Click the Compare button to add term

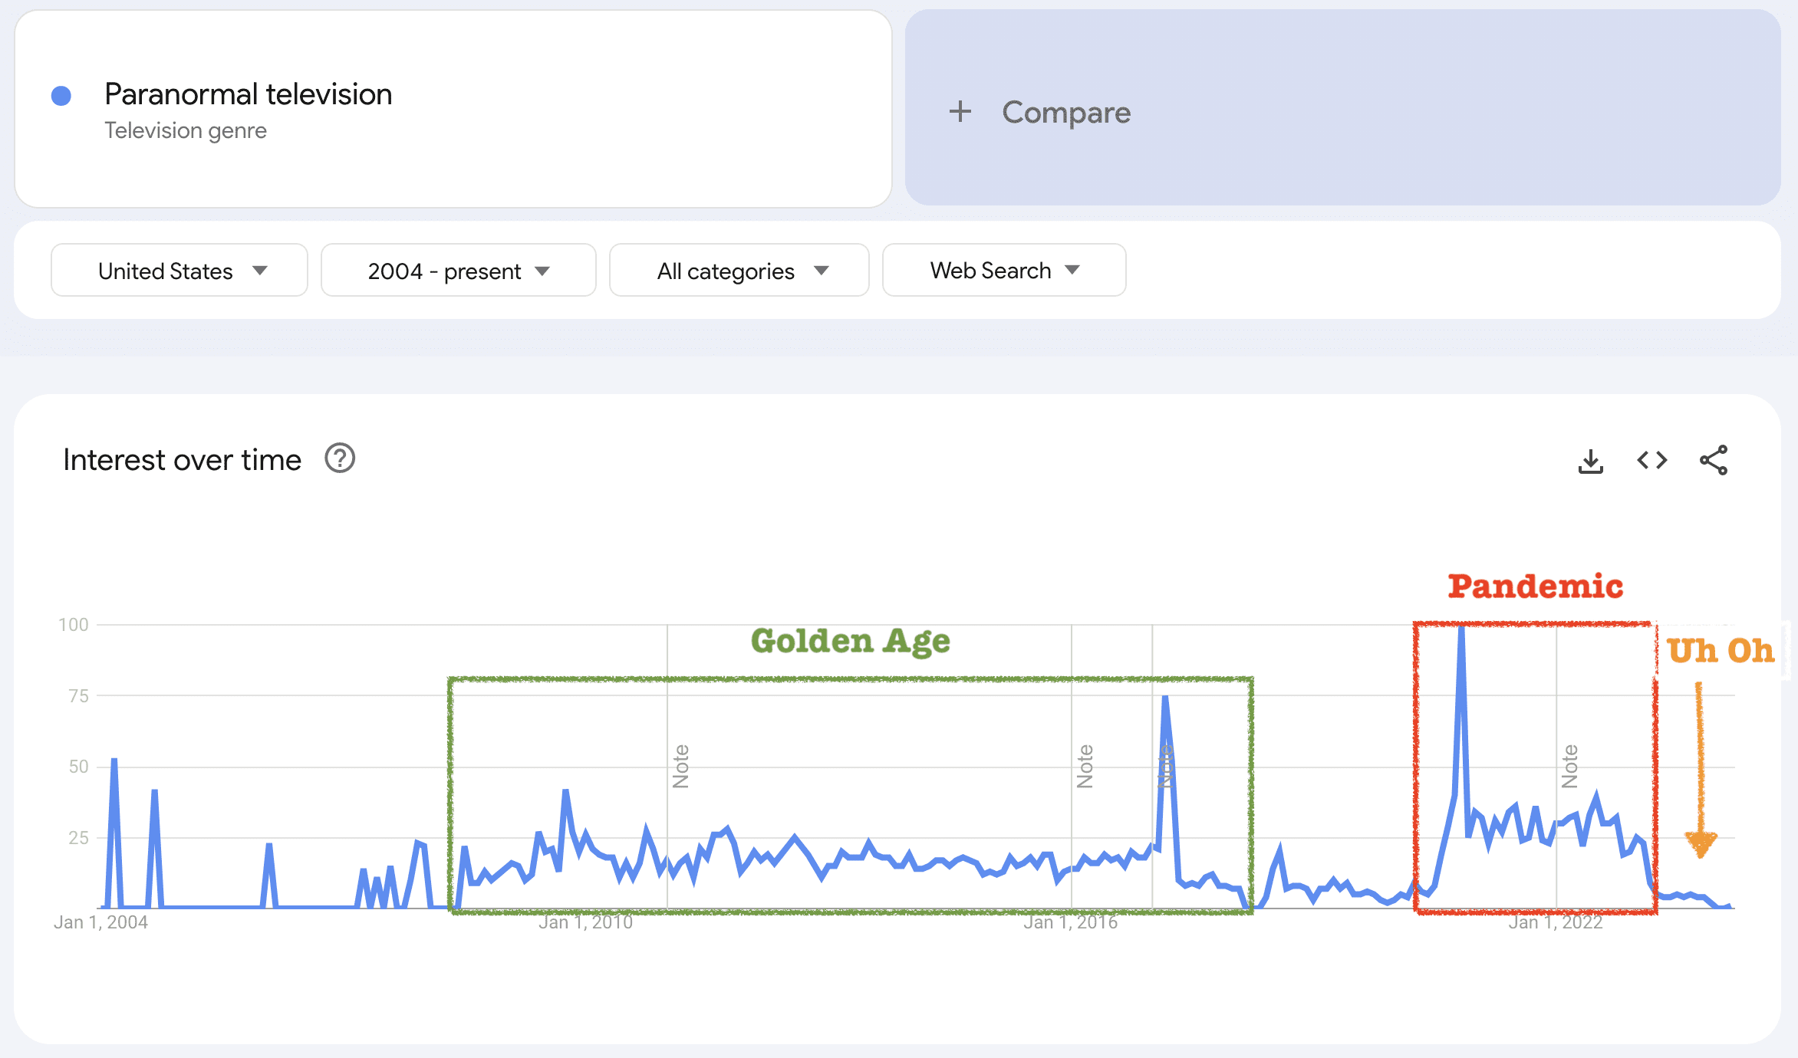(1066, 112)
